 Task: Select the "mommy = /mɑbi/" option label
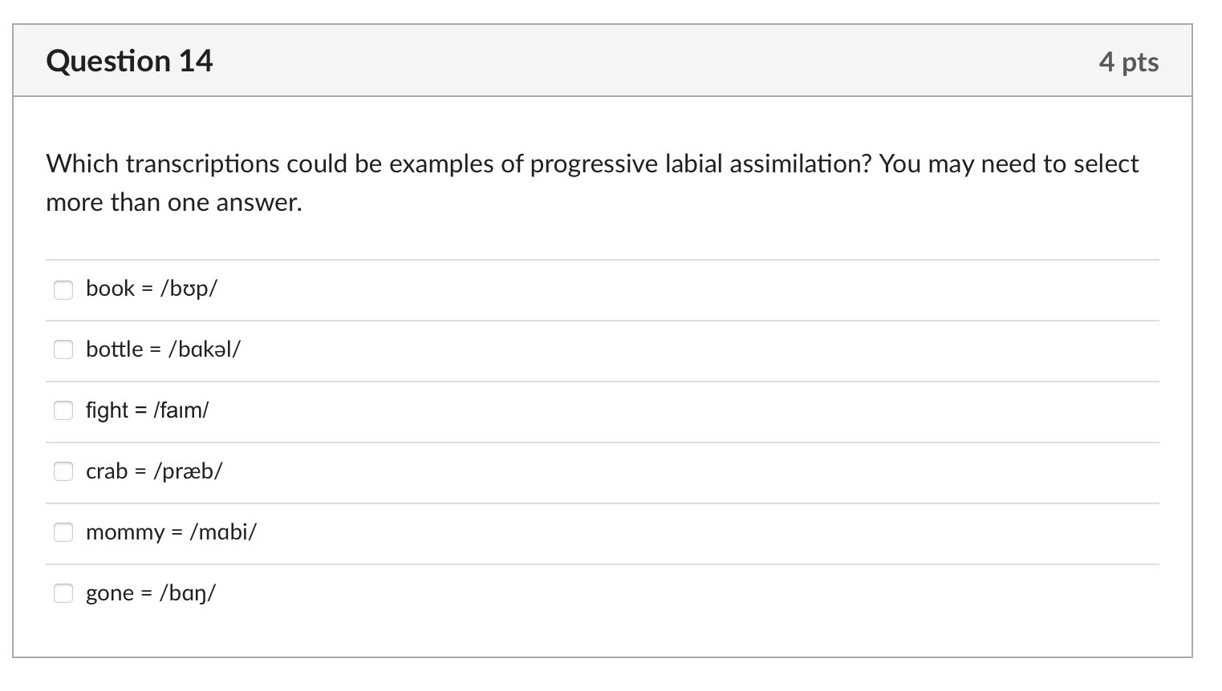click(171, 531)
